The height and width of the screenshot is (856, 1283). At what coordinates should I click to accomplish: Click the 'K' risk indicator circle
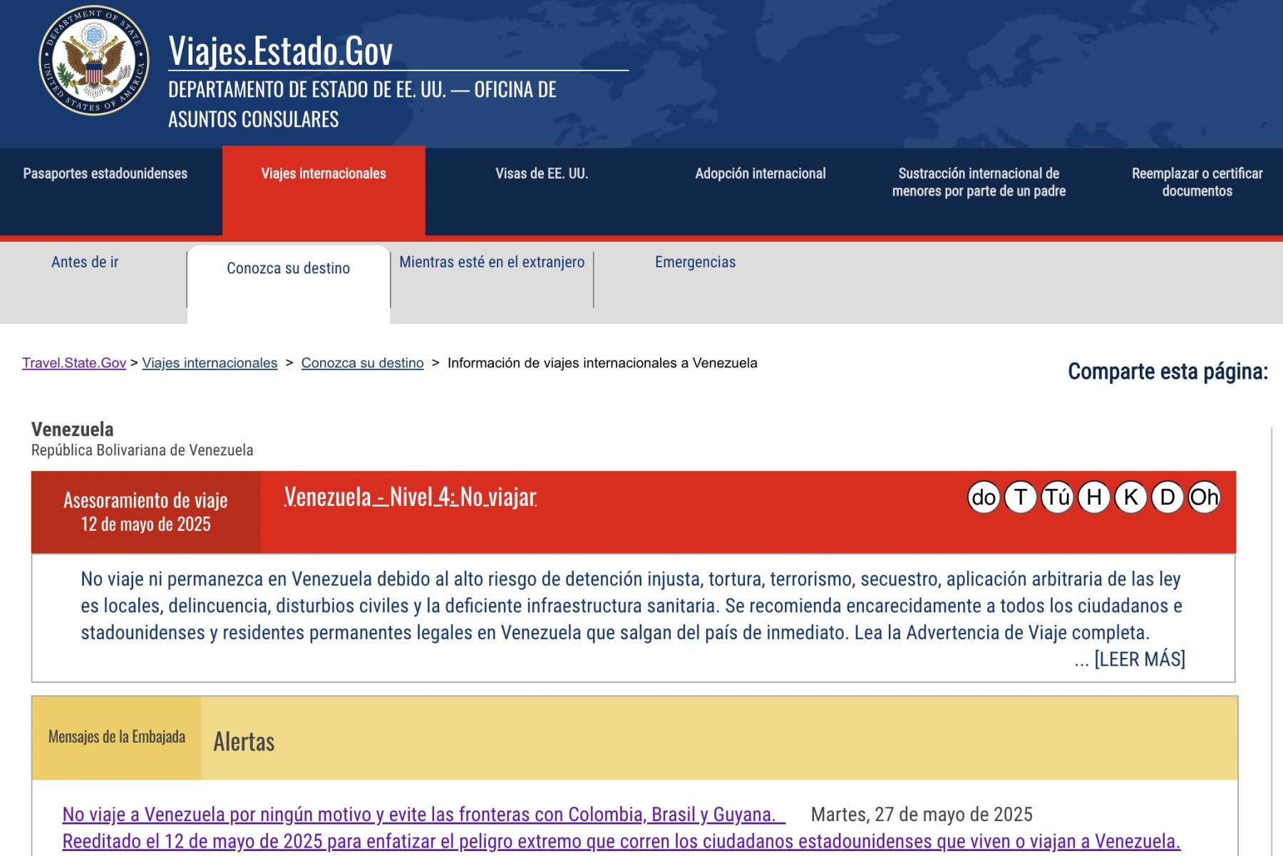[x=1130, y=497]
